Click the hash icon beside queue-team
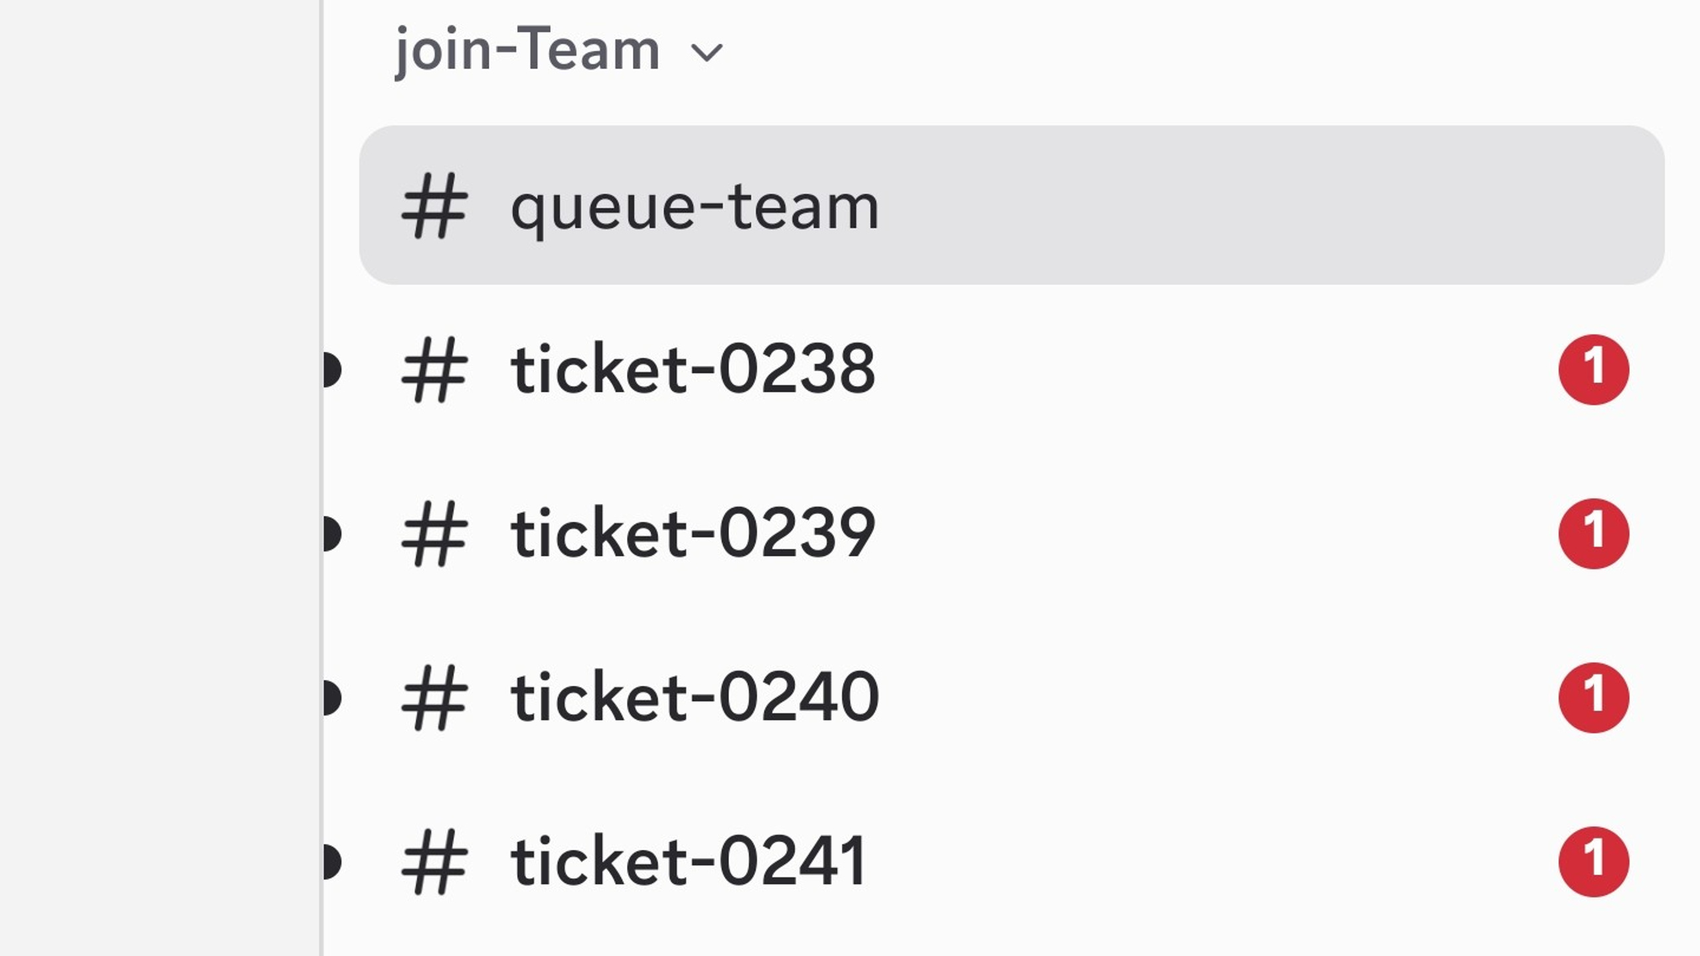 point(435,205)
